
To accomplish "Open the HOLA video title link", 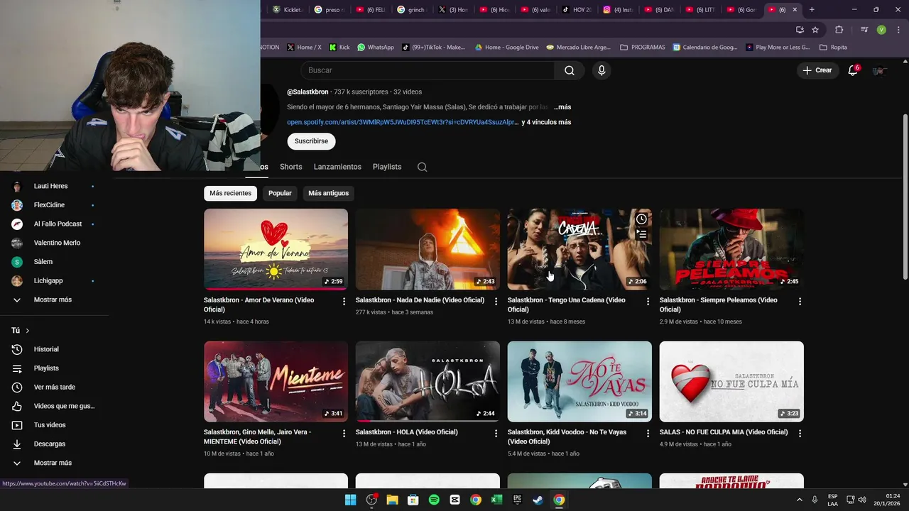I will (406, 432).
